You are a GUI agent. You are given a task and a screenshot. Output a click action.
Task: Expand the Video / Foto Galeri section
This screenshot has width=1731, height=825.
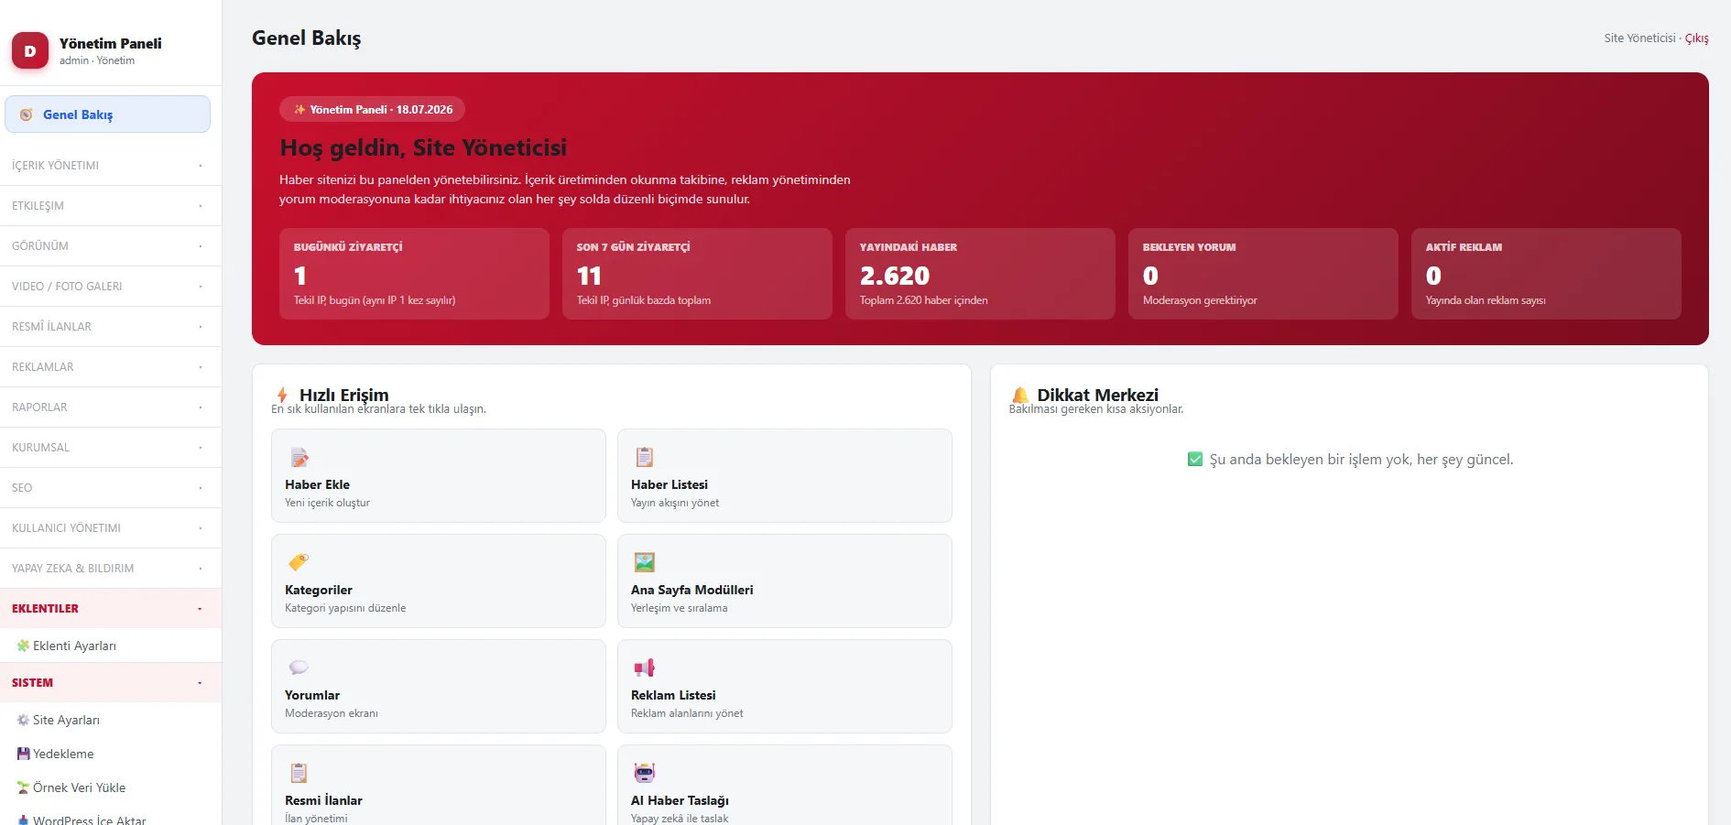coord(111,287)
